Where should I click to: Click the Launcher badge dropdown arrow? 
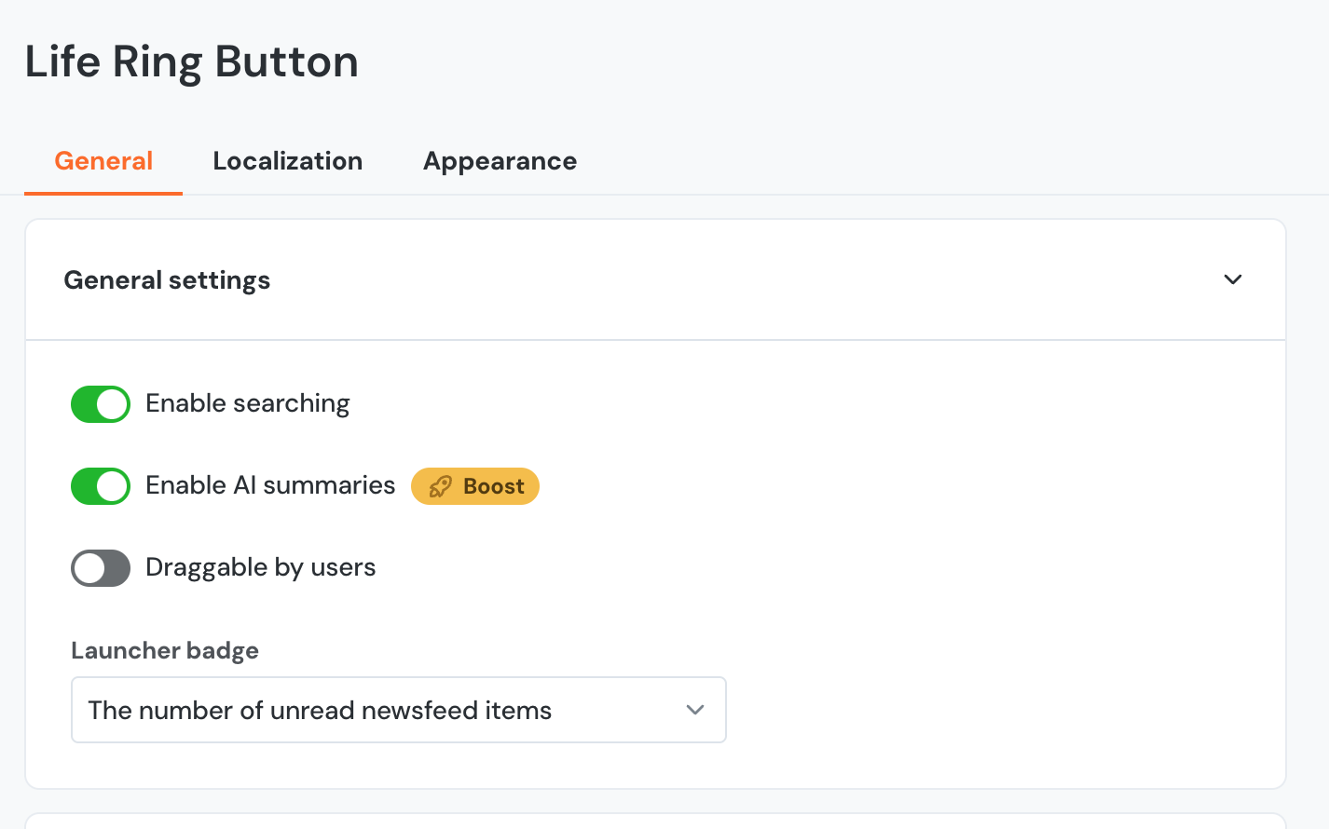[694, 710]
